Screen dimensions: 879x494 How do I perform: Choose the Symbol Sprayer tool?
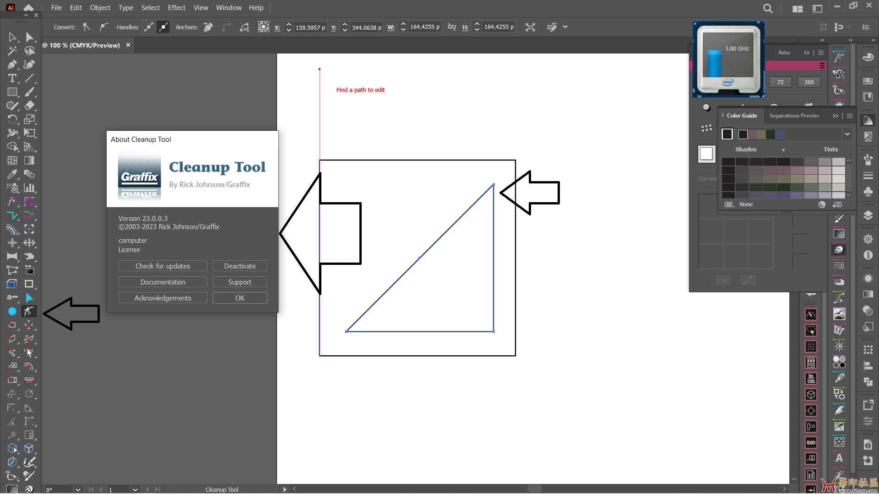[12, 188]
